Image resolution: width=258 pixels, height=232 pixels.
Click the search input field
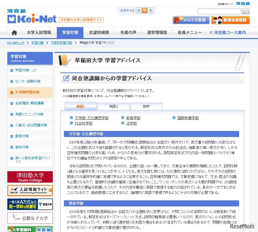pyautogui.click(x=219, y=11)
